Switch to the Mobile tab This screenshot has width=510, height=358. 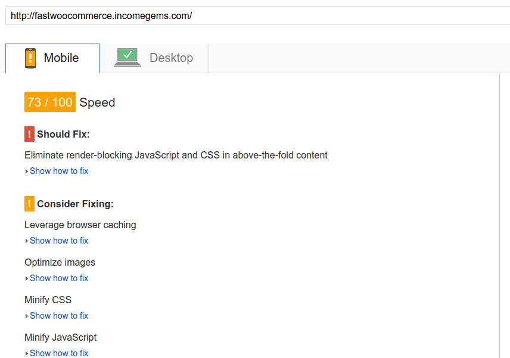[x=52, y=58]
